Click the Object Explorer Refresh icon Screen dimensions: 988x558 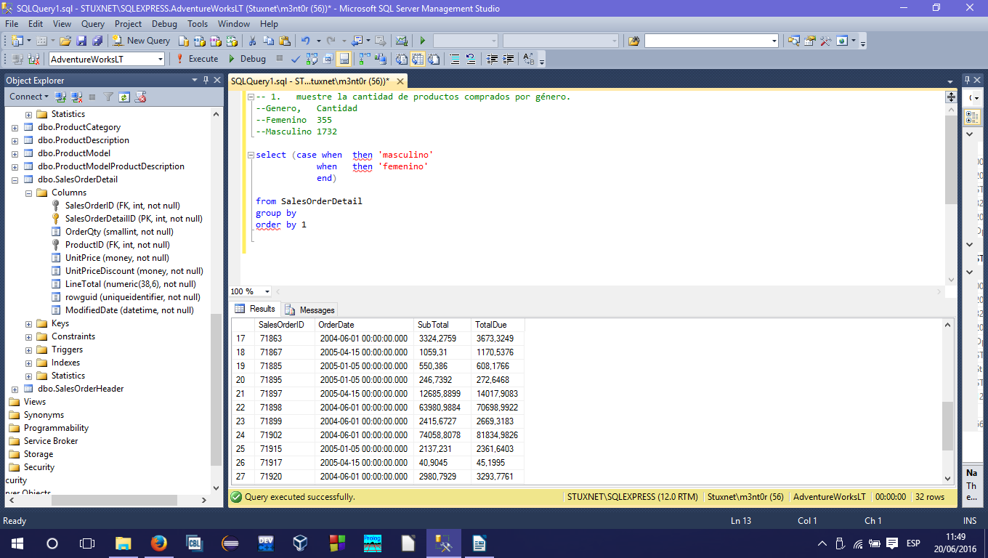point(124,97)
